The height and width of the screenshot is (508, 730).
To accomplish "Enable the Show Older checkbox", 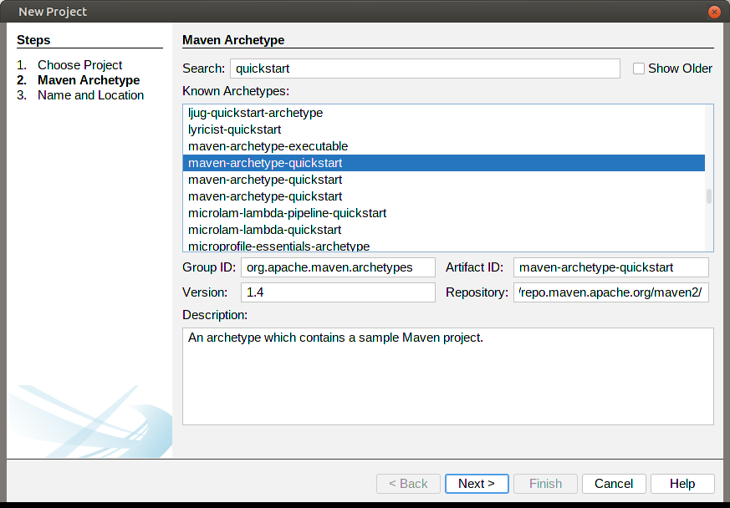I will [640, 69].
